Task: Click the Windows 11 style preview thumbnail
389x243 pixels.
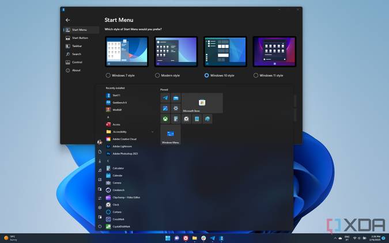Action: [x=274, y=52]
